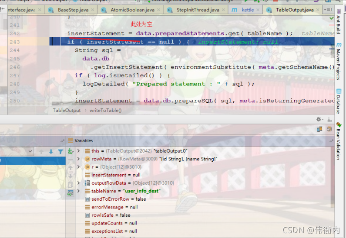Click gutter line number 250
This screenshot has height=238, width=346.
click(15, 101)
